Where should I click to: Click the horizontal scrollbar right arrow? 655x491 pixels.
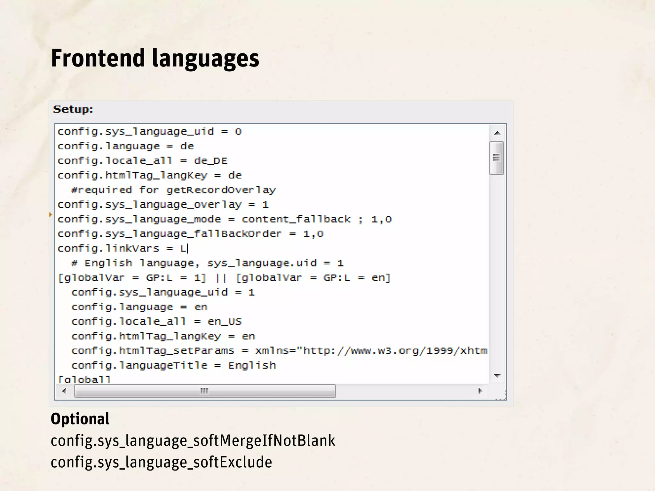point(480,391)
